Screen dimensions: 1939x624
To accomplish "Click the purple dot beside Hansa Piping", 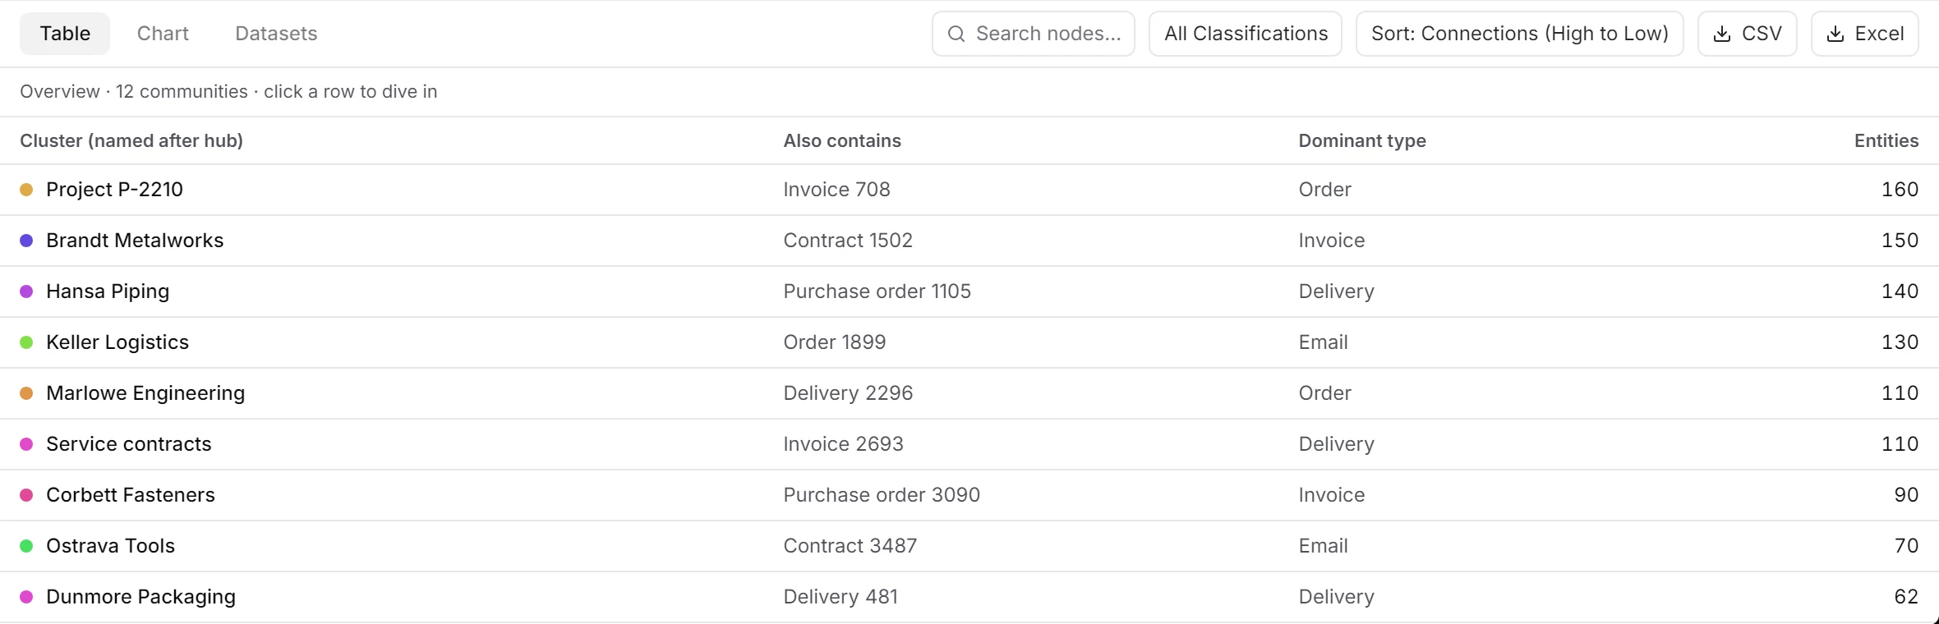I will [x=26, y=291].
